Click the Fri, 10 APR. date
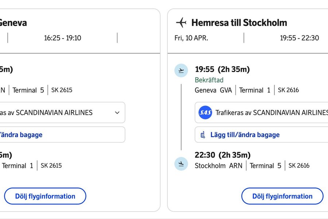 point(191,38)
